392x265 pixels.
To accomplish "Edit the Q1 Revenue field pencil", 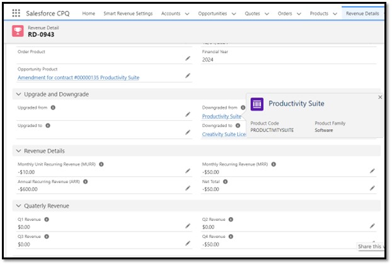I will click(188, 226).
